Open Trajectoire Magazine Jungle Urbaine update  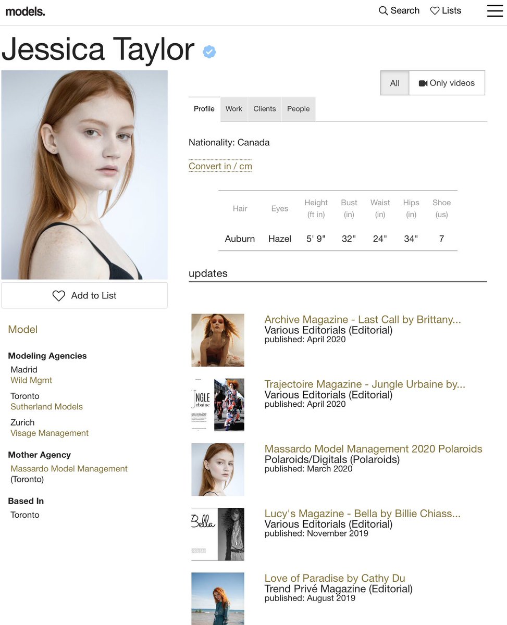coord(365,384)
